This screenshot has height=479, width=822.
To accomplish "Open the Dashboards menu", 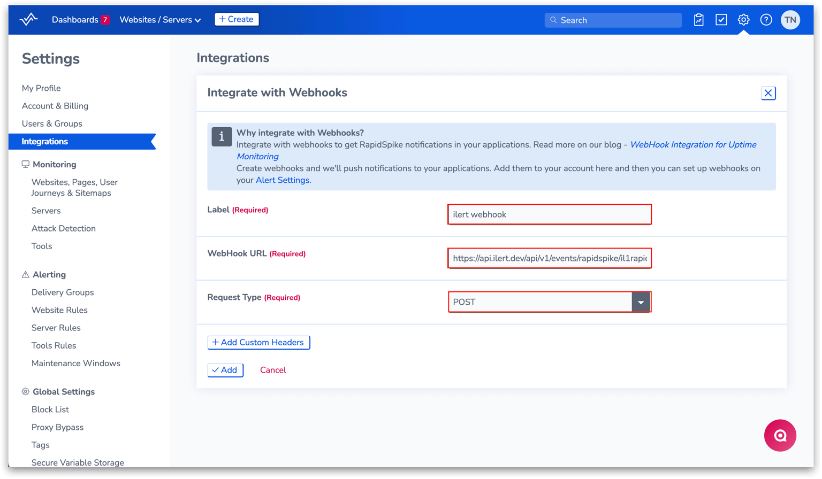I will [x=75, y=20].
